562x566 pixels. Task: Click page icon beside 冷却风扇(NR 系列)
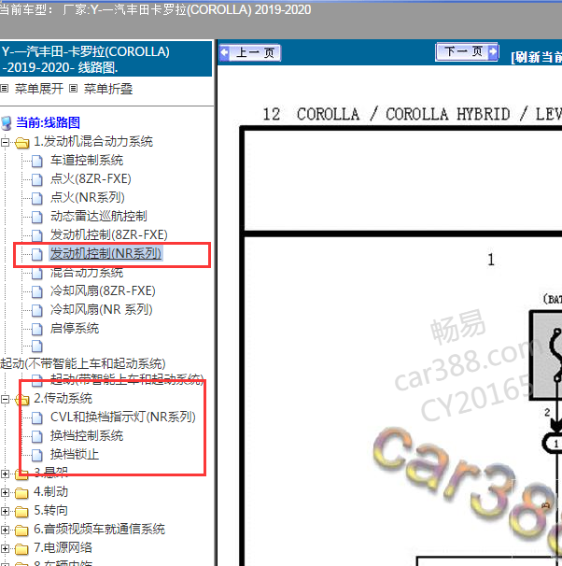[x=36, y=310]
